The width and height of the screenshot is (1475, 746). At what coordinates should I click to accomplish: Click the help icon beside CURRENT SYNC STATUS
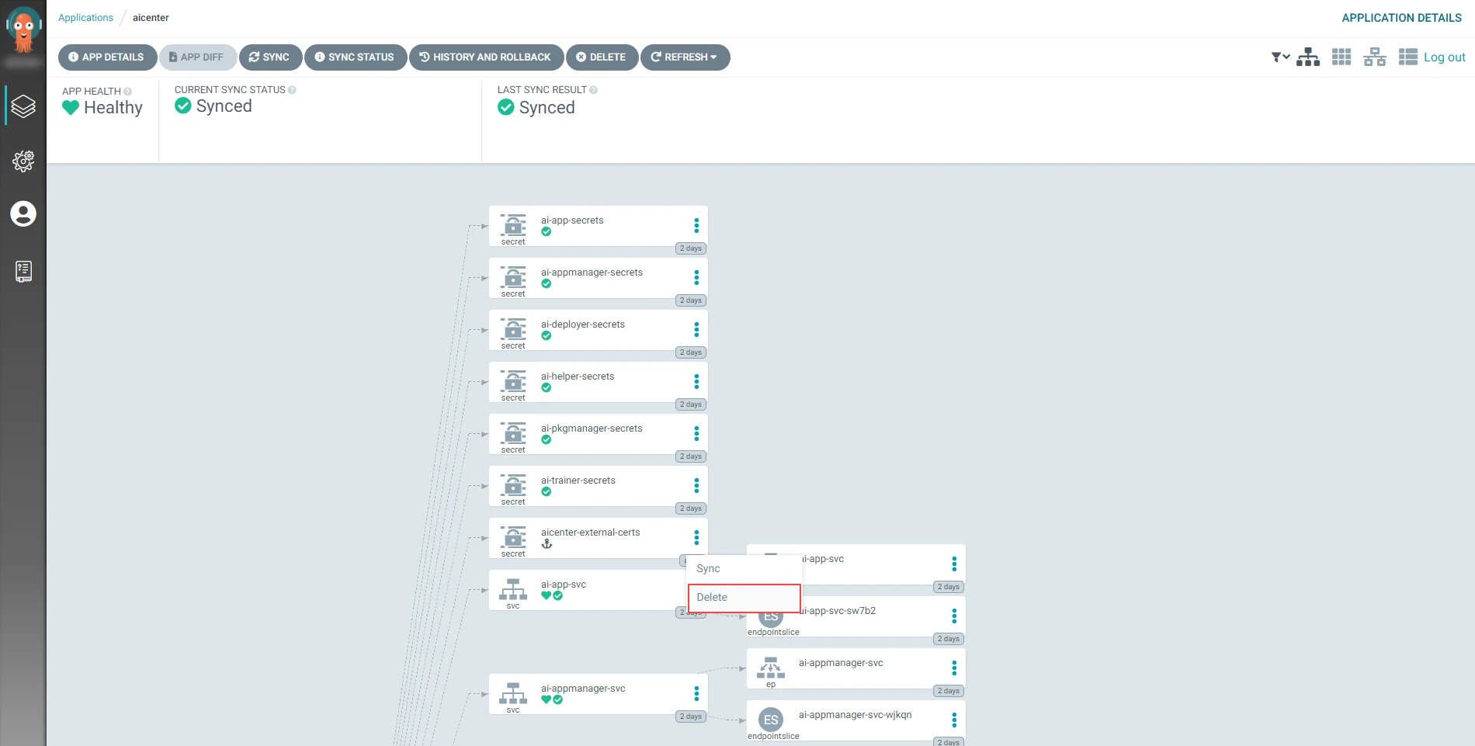point(292,90)
